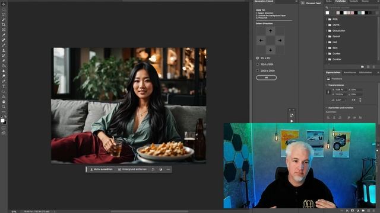Click the new swatch group folder icon
Viewport: 380px width, 213px height.
click(362, 67)
